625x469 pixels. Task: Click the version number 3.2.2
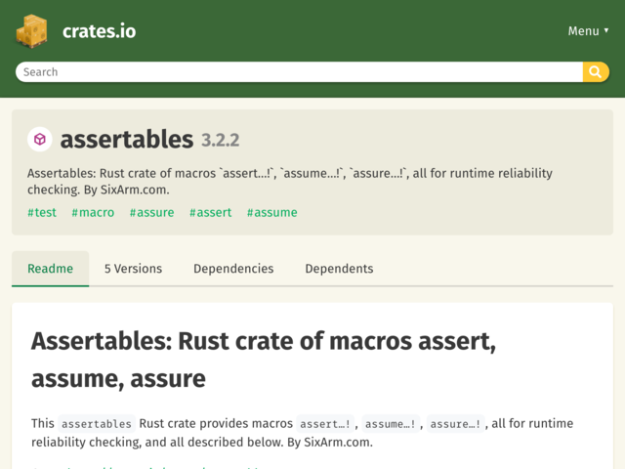(221, 141)
